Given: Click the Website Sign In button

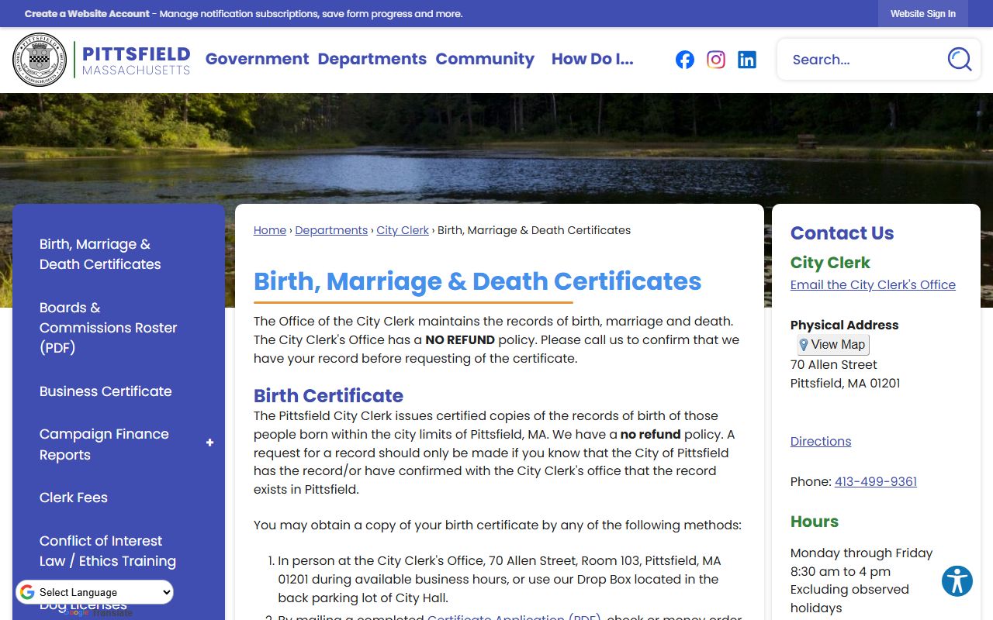Looking at the screenshot, I should click(x=922, y=14).
